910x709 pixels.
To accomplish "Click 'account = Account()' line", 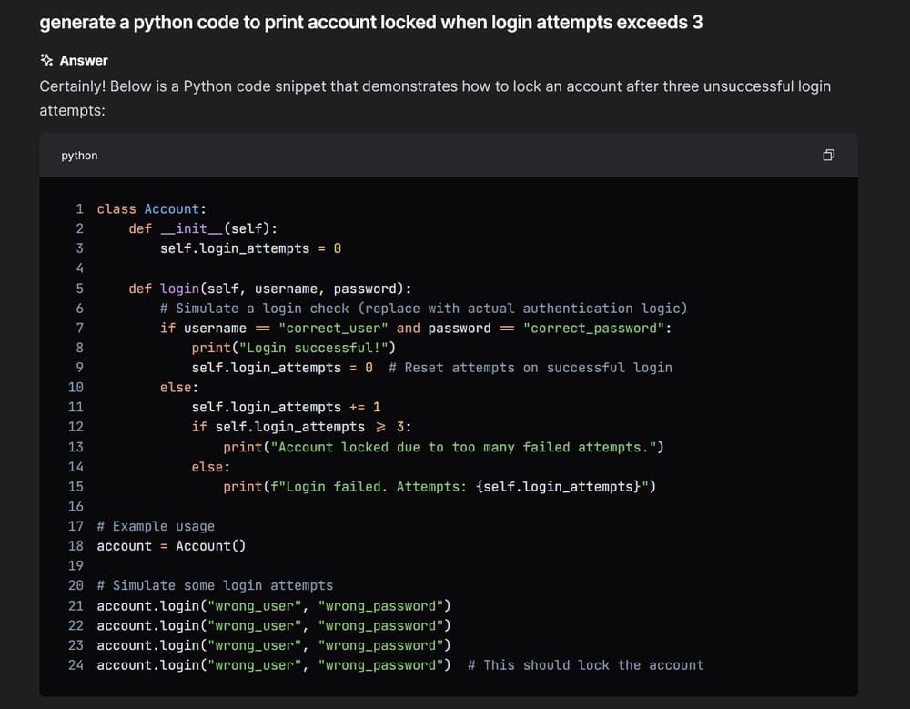I will click(x=171, y=546).
